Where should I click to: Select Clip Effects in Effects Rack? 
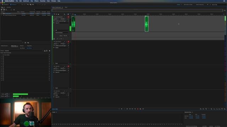tap(22, 48)
